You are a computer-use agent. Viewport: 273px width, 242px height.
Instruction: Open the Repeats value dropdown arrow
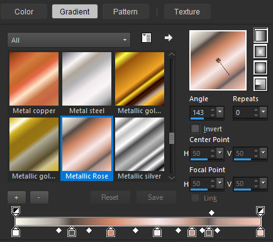tap(264, 112)
